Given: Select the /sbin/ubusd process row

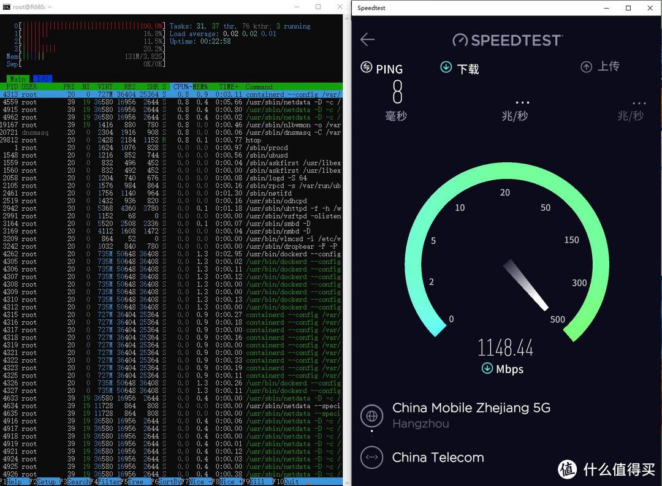Looking at the screenshot, I should pyautogui.click(x=171, y=156).
